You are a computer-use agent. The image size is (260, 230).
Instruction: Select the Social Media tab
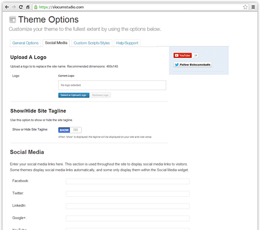point(56,43)
